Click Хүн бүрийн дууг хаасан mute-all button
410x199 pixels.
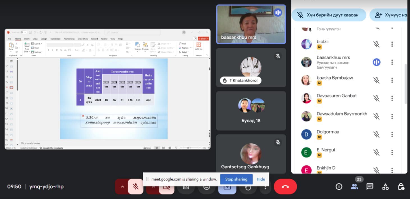(329, 15)
